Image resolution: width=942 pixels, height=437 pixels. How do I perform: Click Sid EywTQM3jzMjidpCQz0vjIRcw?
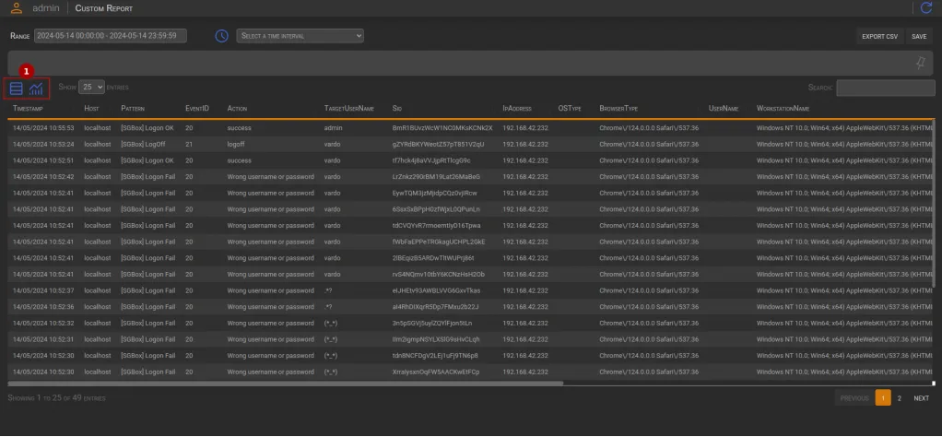434,193
